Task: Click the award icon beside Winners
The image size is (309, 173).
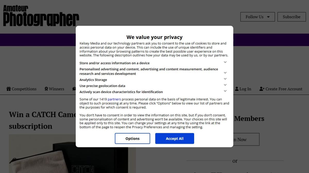Action: [x=46, y=89]
